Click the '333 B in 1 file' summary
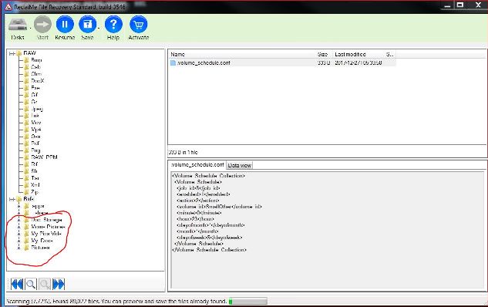488x307 pixels. click(x=183, y=152)
